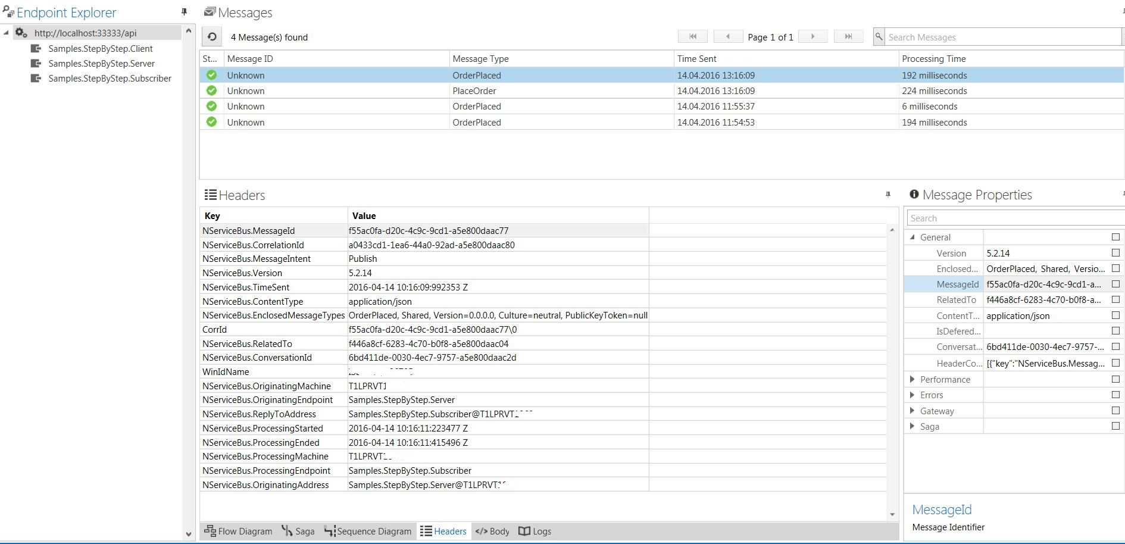Screen dimensions: 1125x544
Task: Click the Message Properties search field
Action: 1015,218
